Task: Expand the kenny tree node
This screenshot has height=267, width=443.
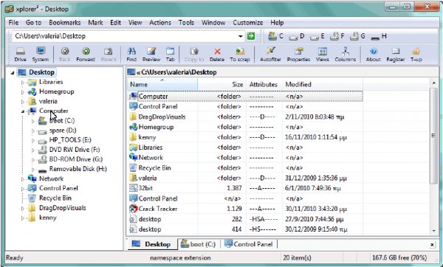Action: [x=23, y=218]
